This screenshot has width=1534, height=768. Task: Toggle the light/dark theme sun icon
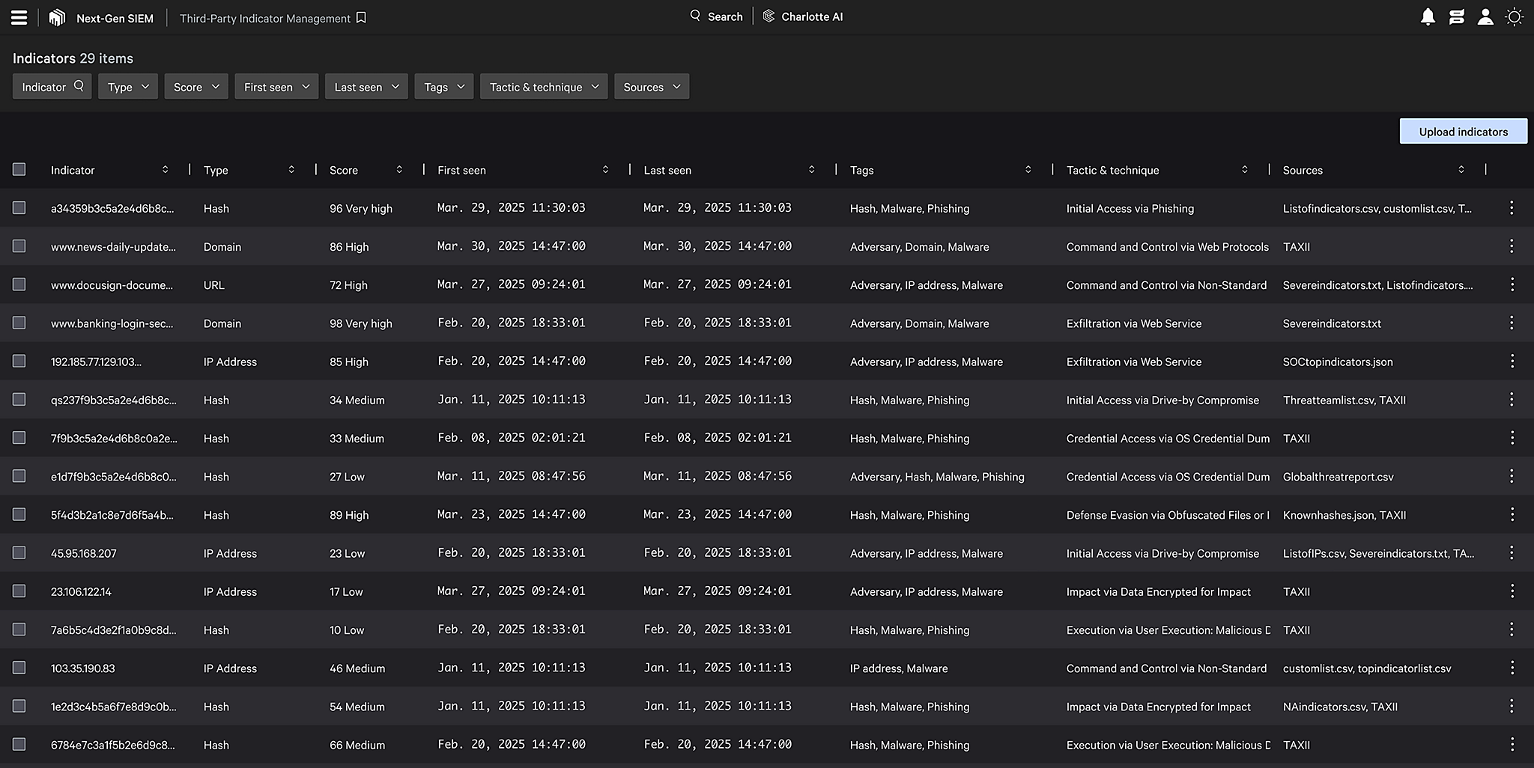1514,17
